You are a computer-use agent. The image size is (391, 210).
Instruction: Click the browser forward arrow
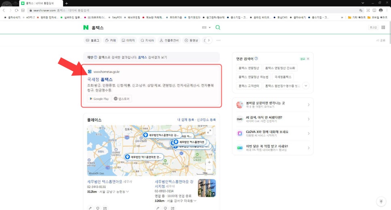tap(10, 10)
